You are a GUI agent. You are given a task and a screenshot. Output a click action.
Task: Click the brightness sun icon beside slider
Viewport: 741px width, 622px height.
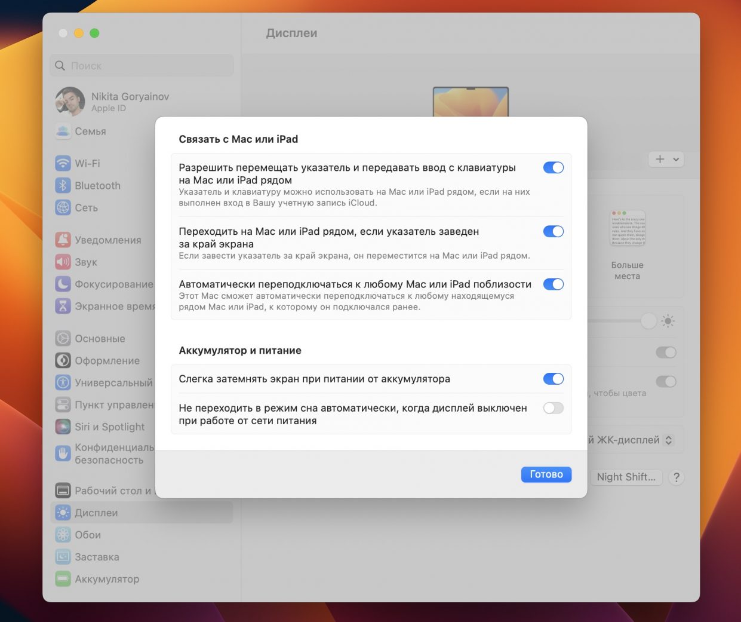click(668, 321)
